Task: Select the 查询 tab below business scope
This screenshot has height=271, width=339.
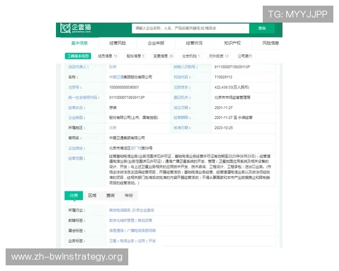Action: click(x=111, y=195)
